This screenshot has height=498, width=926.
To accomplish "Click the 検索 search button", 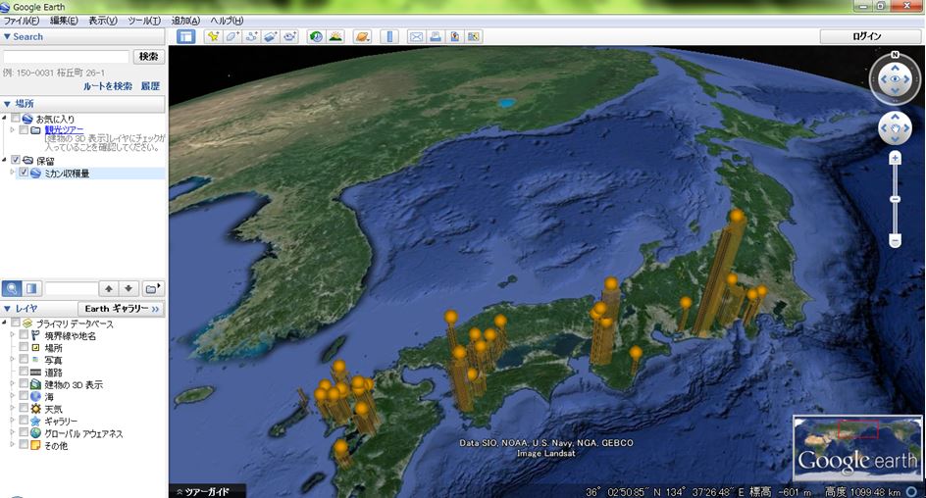I will 149,57.
